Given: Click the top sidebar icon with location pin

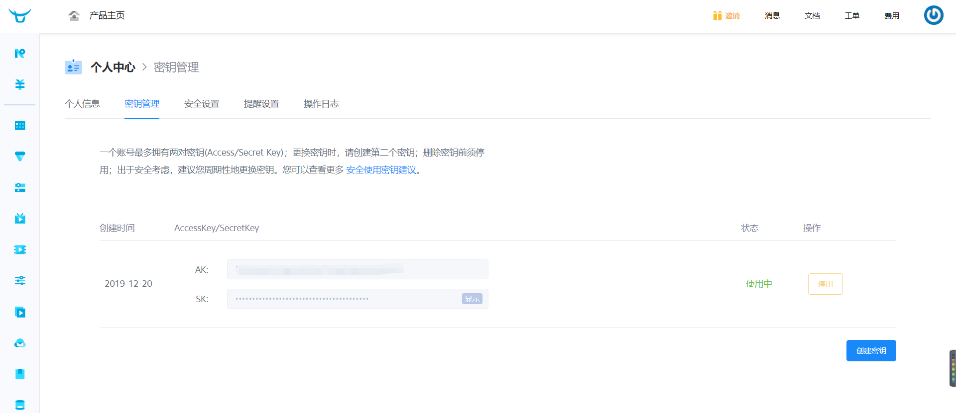Looking at the screenshot, I should click(x=20, y=53).
